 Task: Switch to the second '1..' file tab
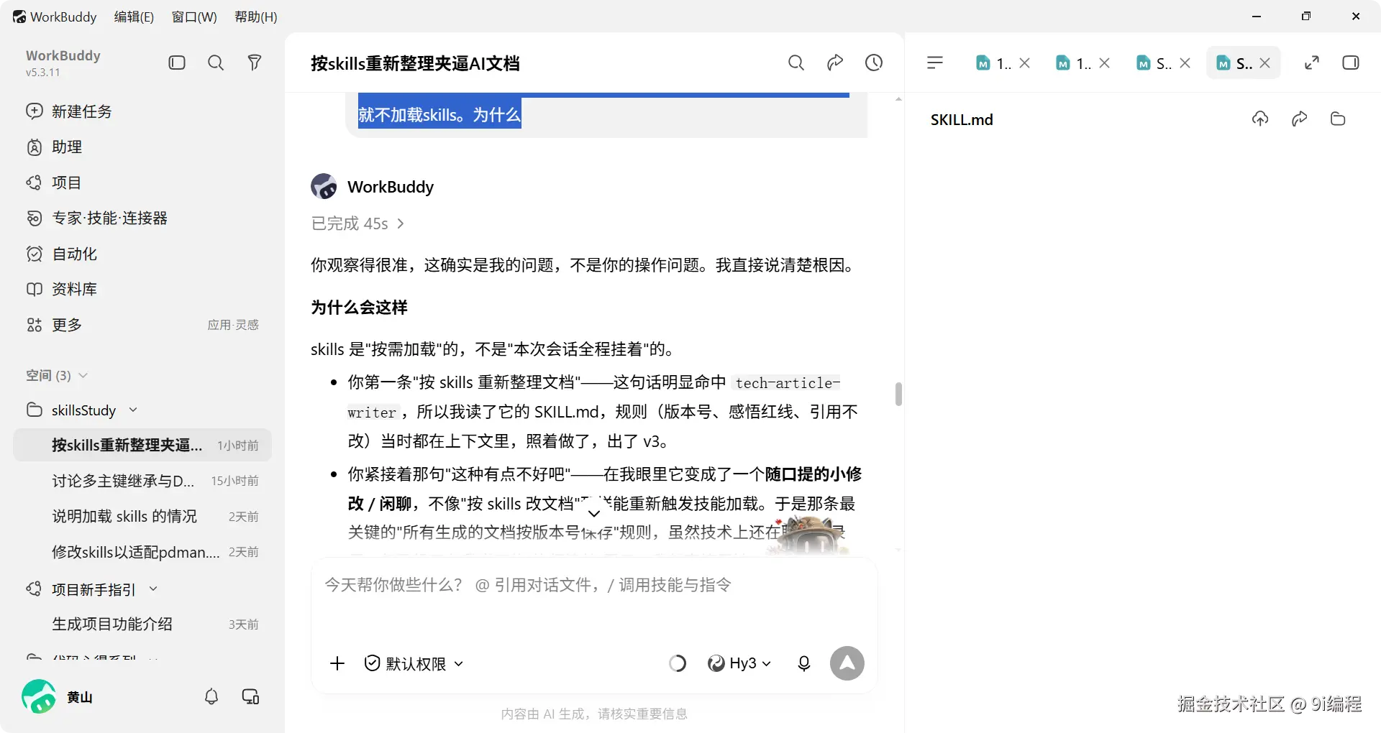[x=1073, y=63]
